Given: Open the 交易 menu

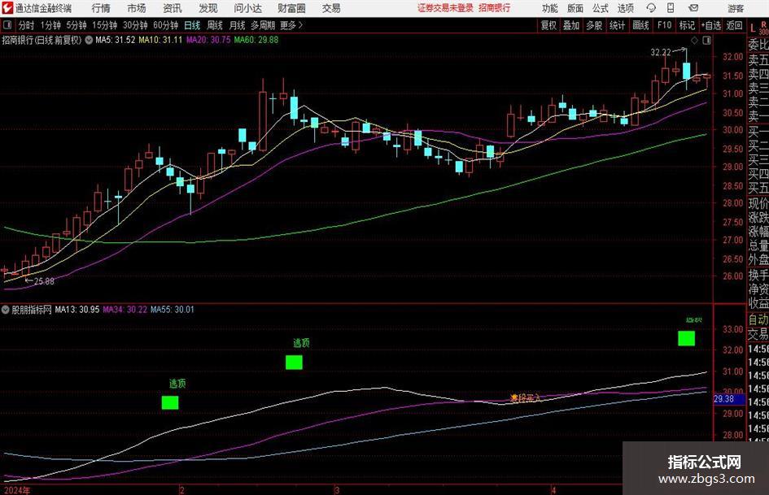Looking at the screenshot, I should [x=331, y=8].
